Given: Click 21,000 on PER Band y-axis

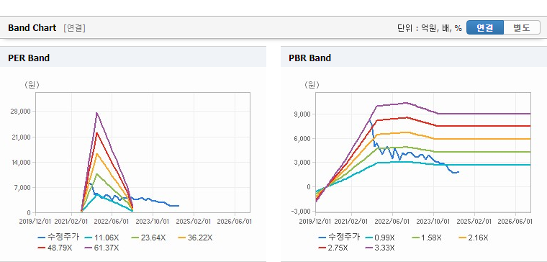Looking at the screenshot, I should pyautogui.click(x=22, y=137).
